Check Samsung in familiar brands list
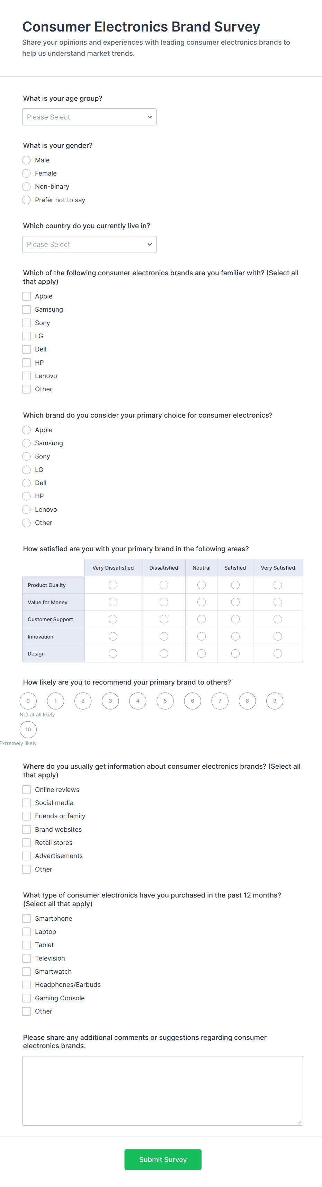 pos(27,310)
